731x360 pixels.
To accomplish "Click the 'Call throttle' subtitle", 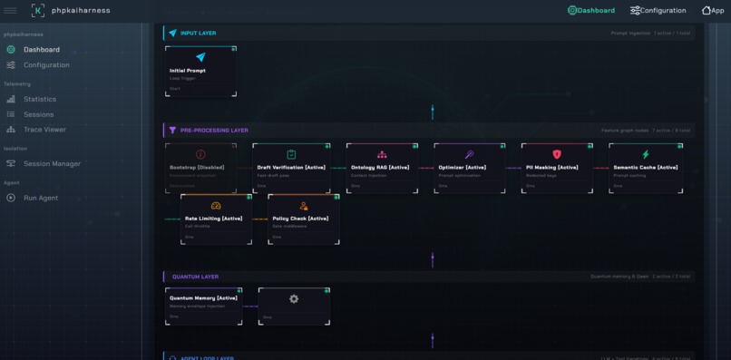I will [197, 226].
